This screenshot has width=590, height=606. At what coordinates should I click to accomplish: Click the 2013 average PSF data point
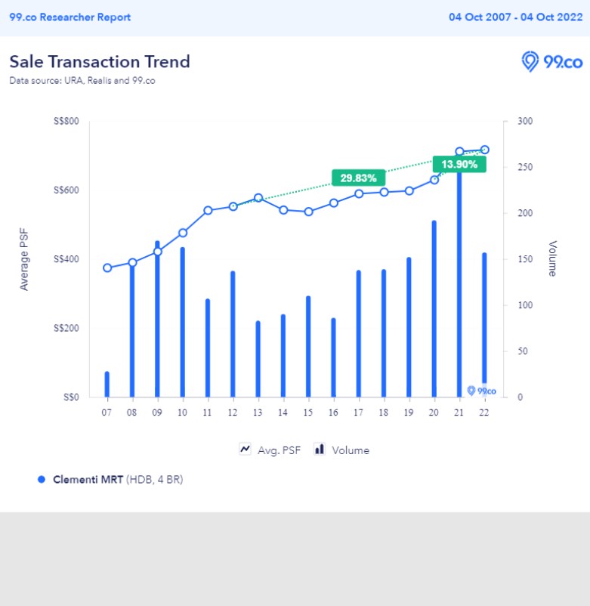(258, 198)
